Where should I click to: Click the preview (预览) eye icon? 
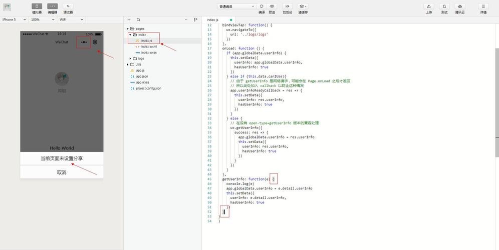tap(272, 6)
